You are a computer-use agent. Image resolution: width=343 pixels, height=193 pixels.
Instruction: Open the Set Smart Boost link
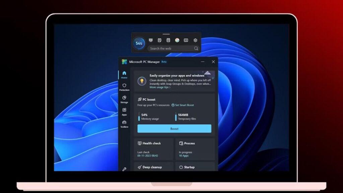coord(183,105)
